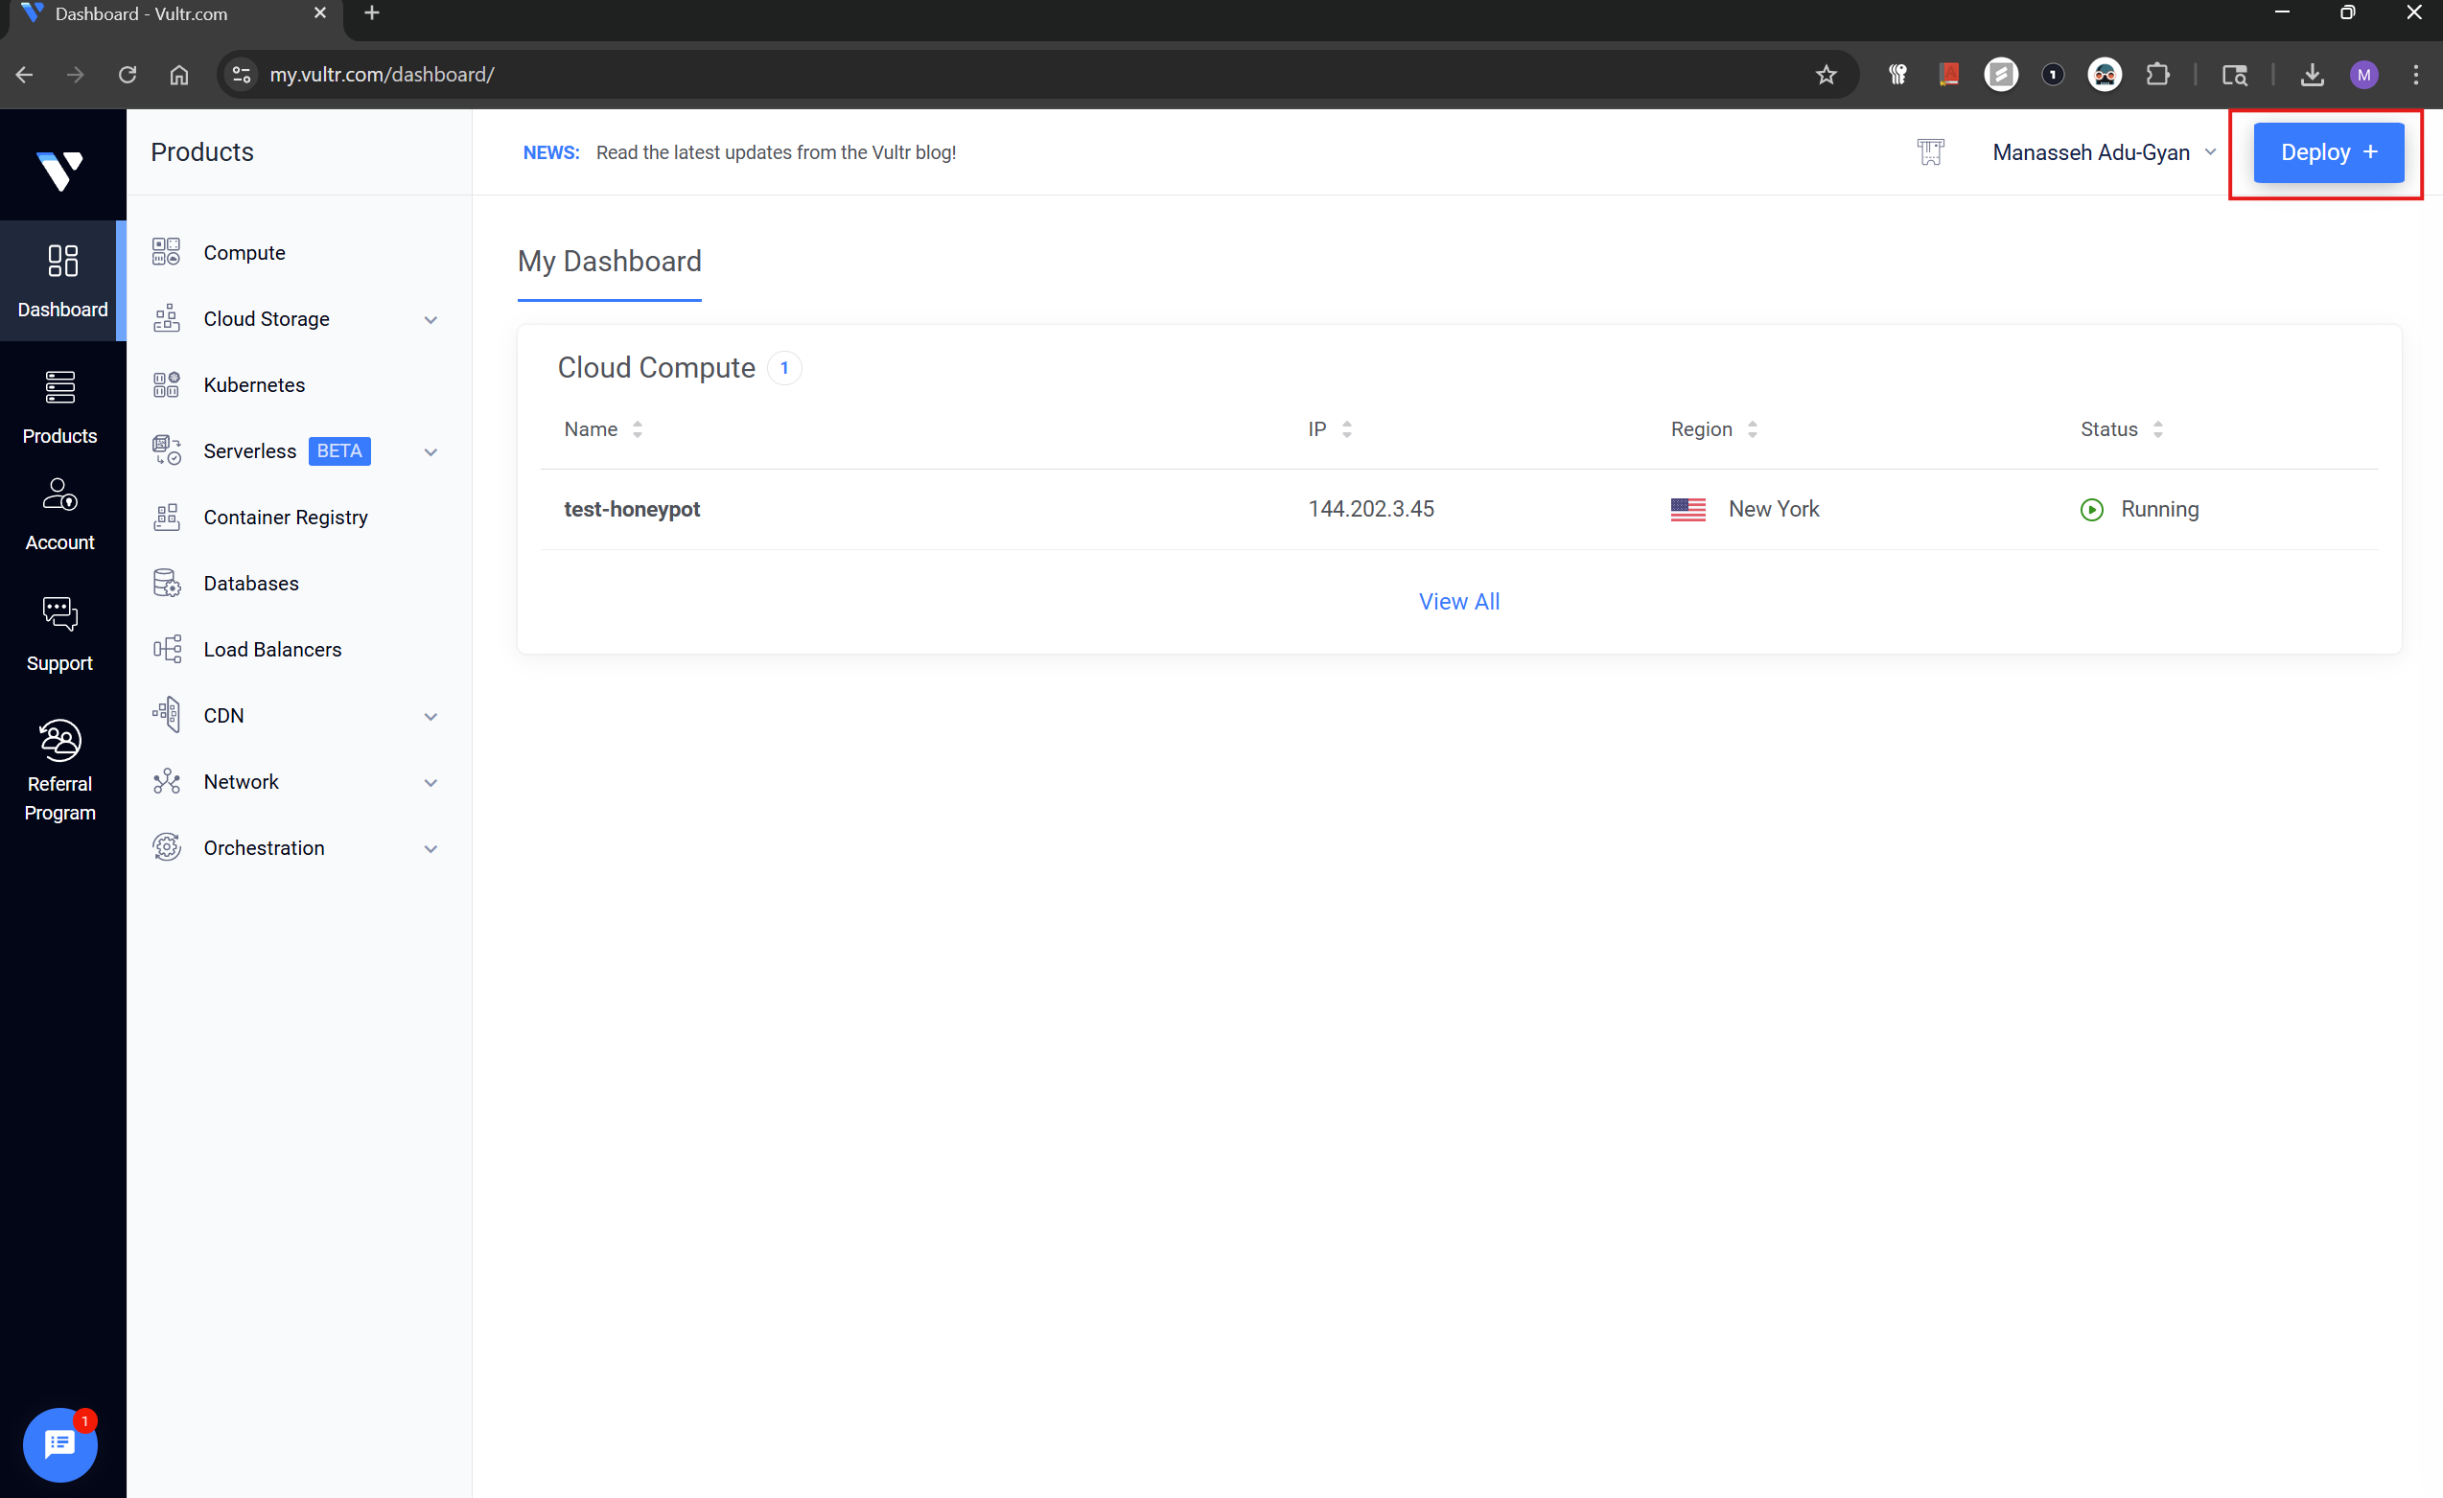
Task: Sort table by Status column
Action: pyautogui.click(x=2121, y=429)
